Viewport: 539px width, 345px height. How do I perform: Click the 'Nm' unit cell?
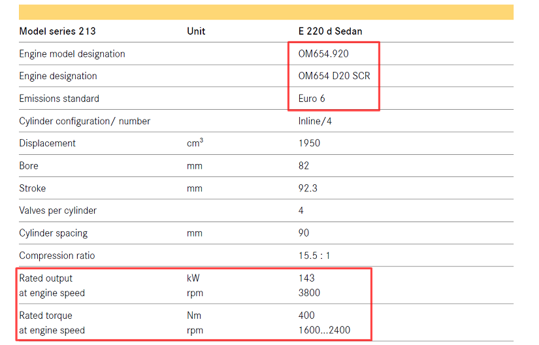[x=194, y=316]
